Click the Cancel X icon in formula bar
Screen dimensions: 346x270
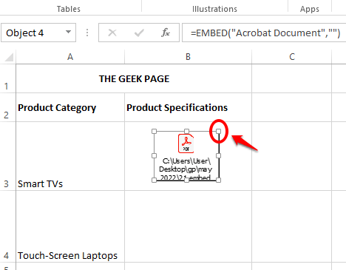point(112,33)
